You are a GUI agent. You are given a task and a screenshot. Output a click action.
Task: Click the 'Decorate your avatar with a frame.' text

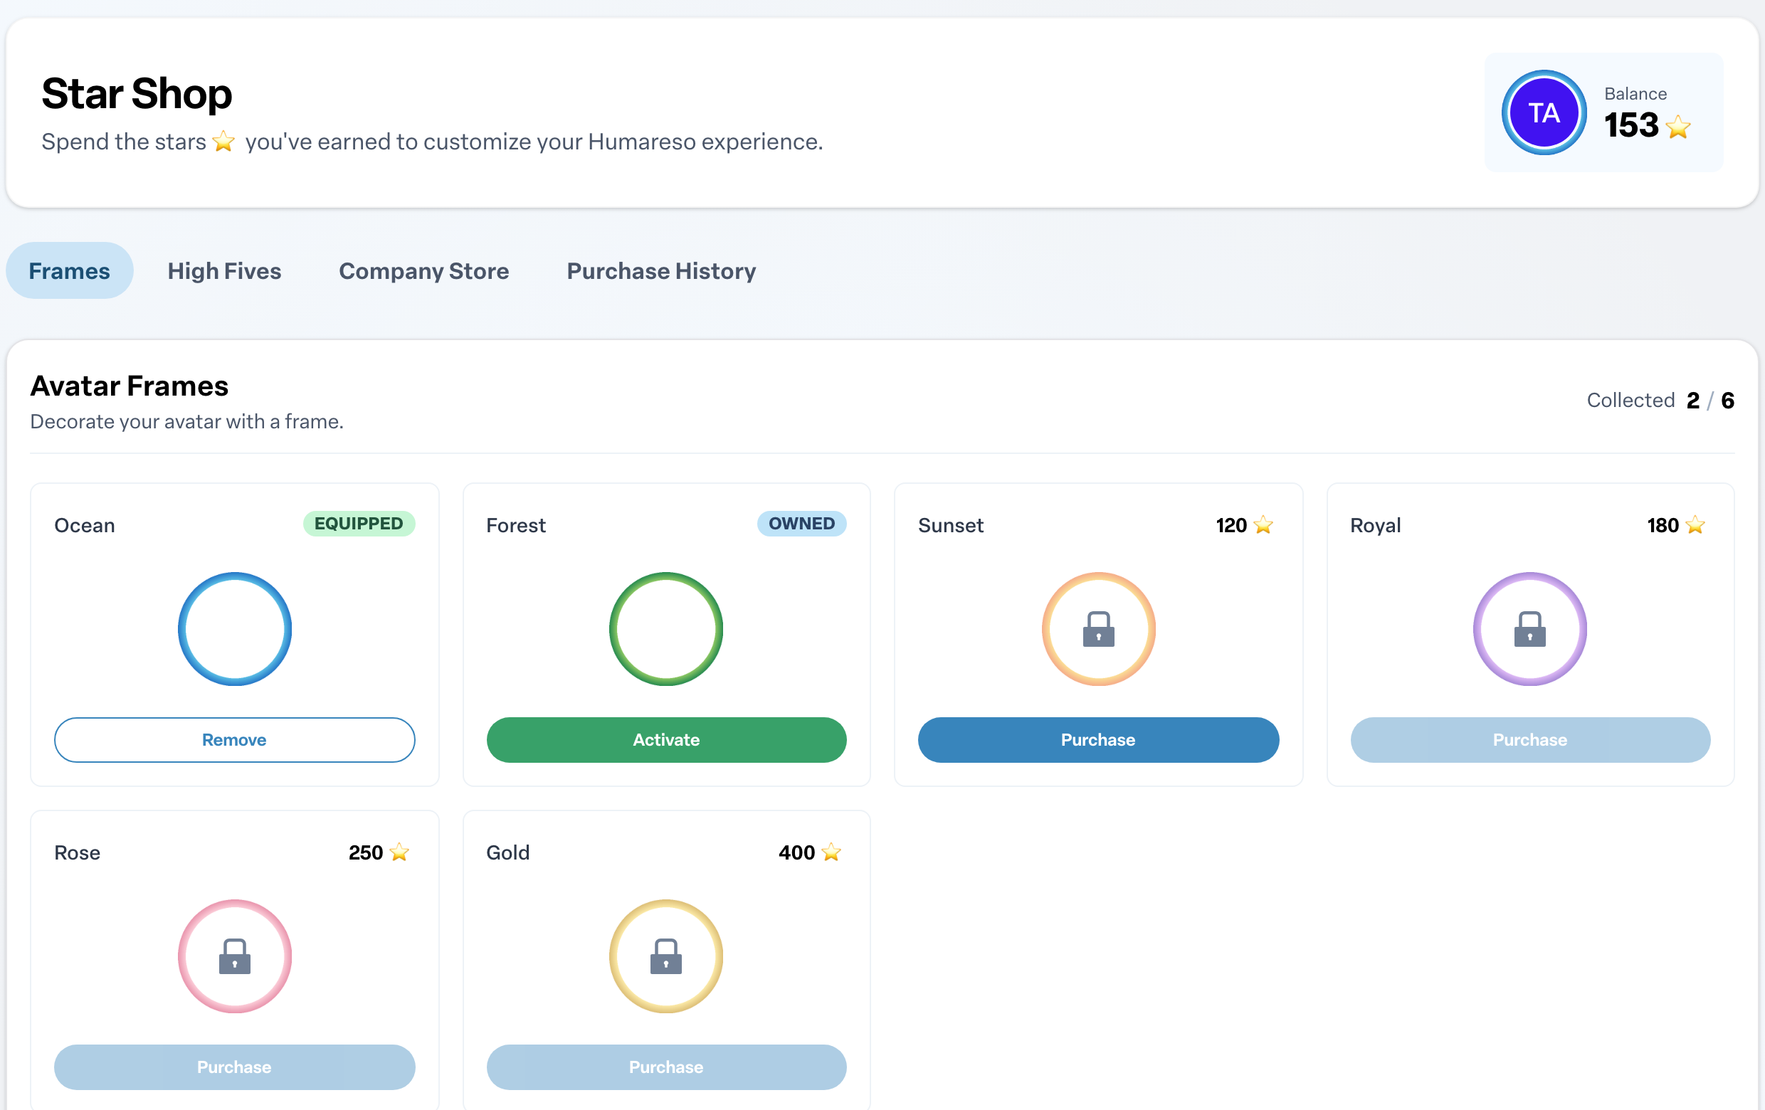(x=187, y=421)
